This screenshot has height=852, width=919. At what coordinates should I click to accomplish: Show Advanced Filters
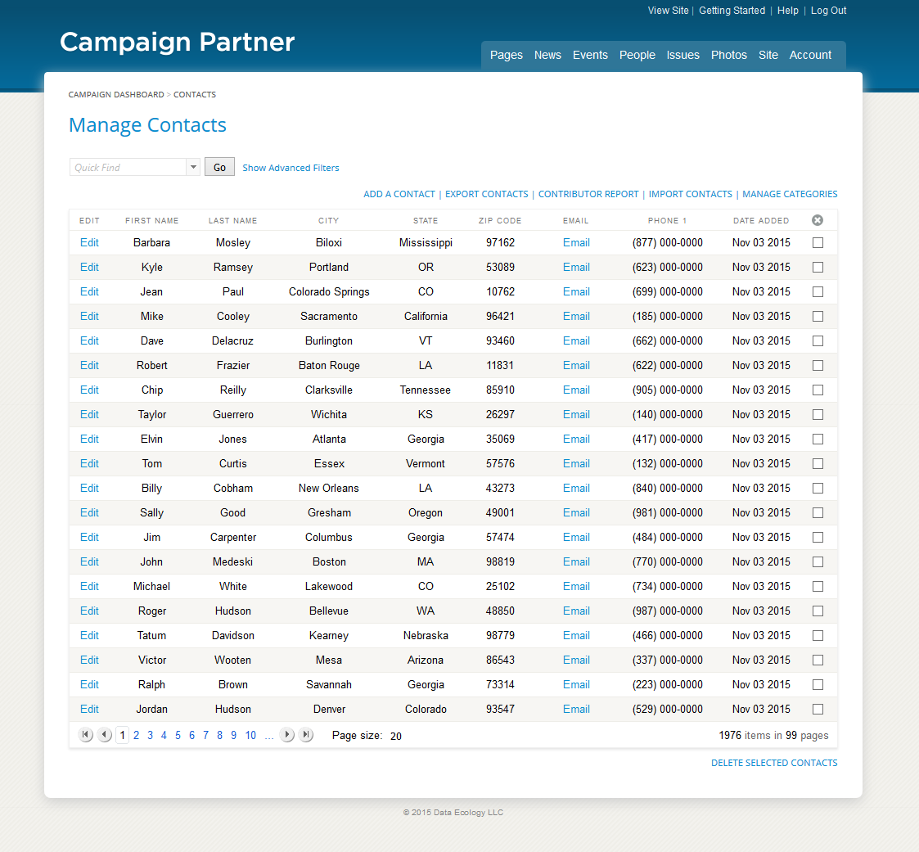[x=291, y=168]
